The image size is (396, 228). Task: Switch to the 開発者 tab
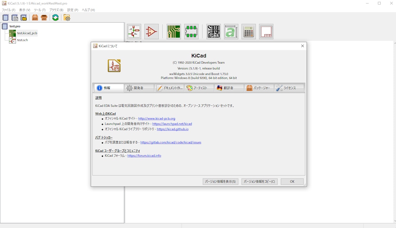(139, 88)
